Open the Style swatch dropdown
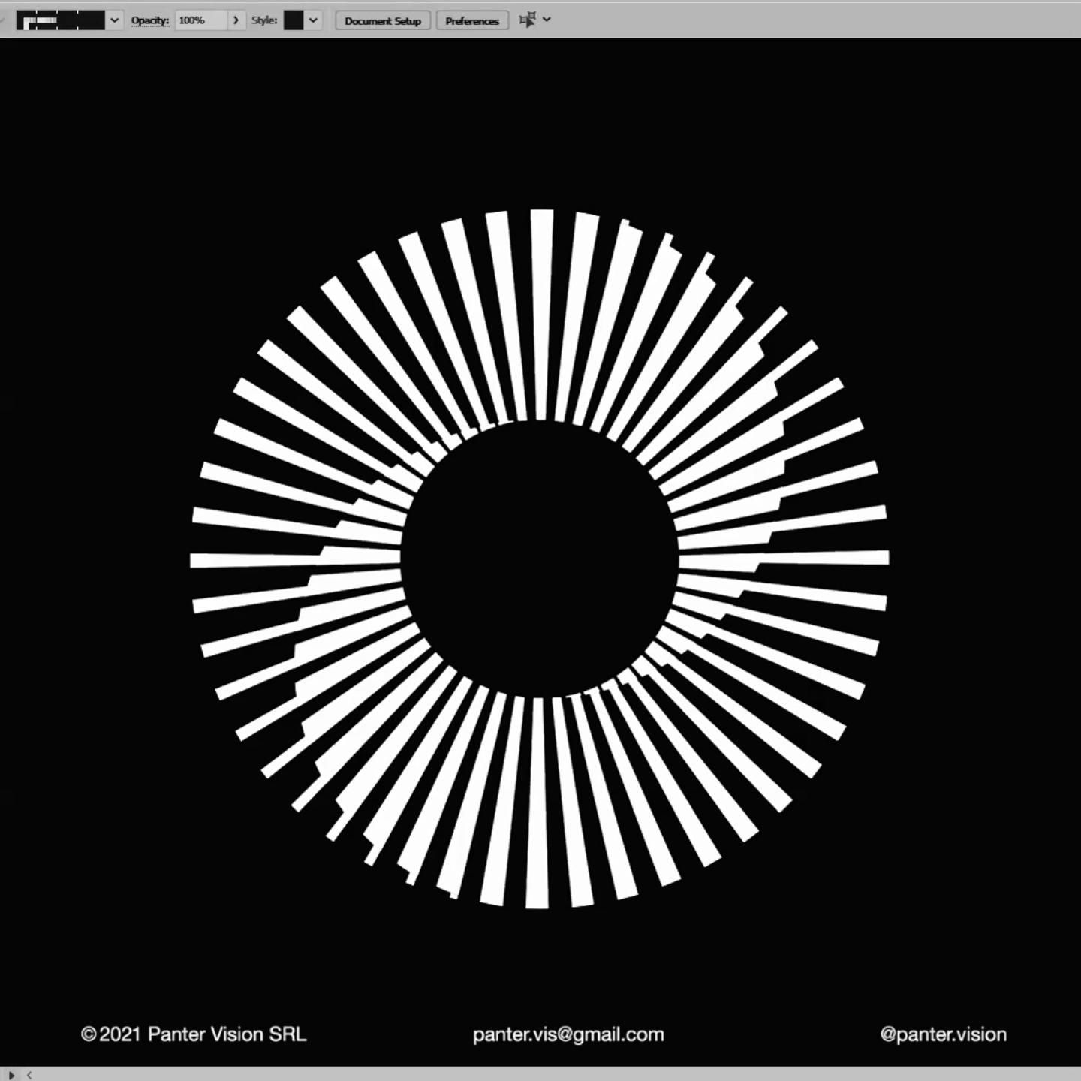Viewport: 1081px width, 1081px height. coord(314,20)
